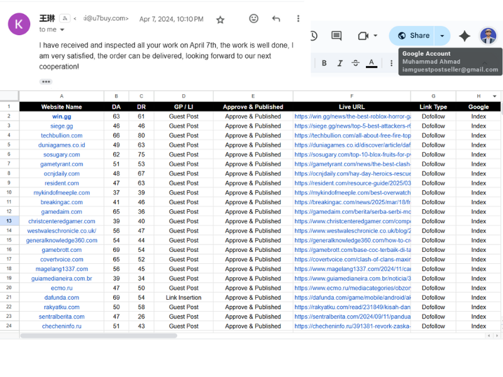Image resolution: width=503 pixels, height=377 pixels.
Task: Toggle bold formatting
Action: pyautogui.click(x=324, y=63)
